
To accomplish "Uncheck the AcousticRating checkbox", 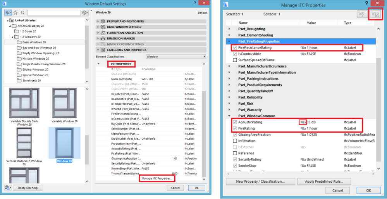I will (235, 122).
